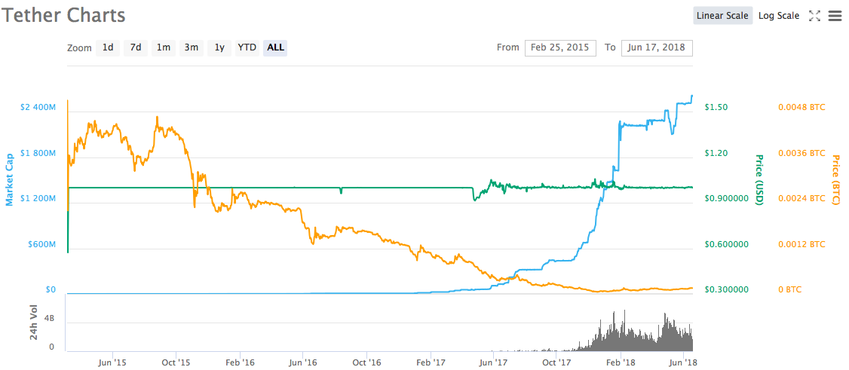
Task: Click the $0.300000 price label
Action: (x=727, y=290)
